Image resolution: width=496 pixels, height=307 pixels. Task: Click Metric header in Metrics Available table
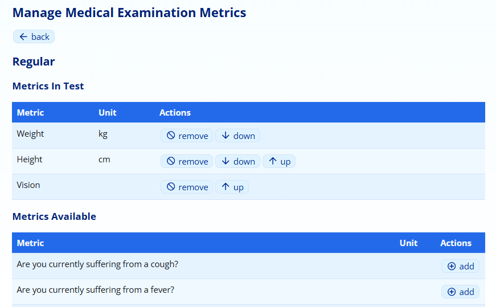tap(31, 243)
